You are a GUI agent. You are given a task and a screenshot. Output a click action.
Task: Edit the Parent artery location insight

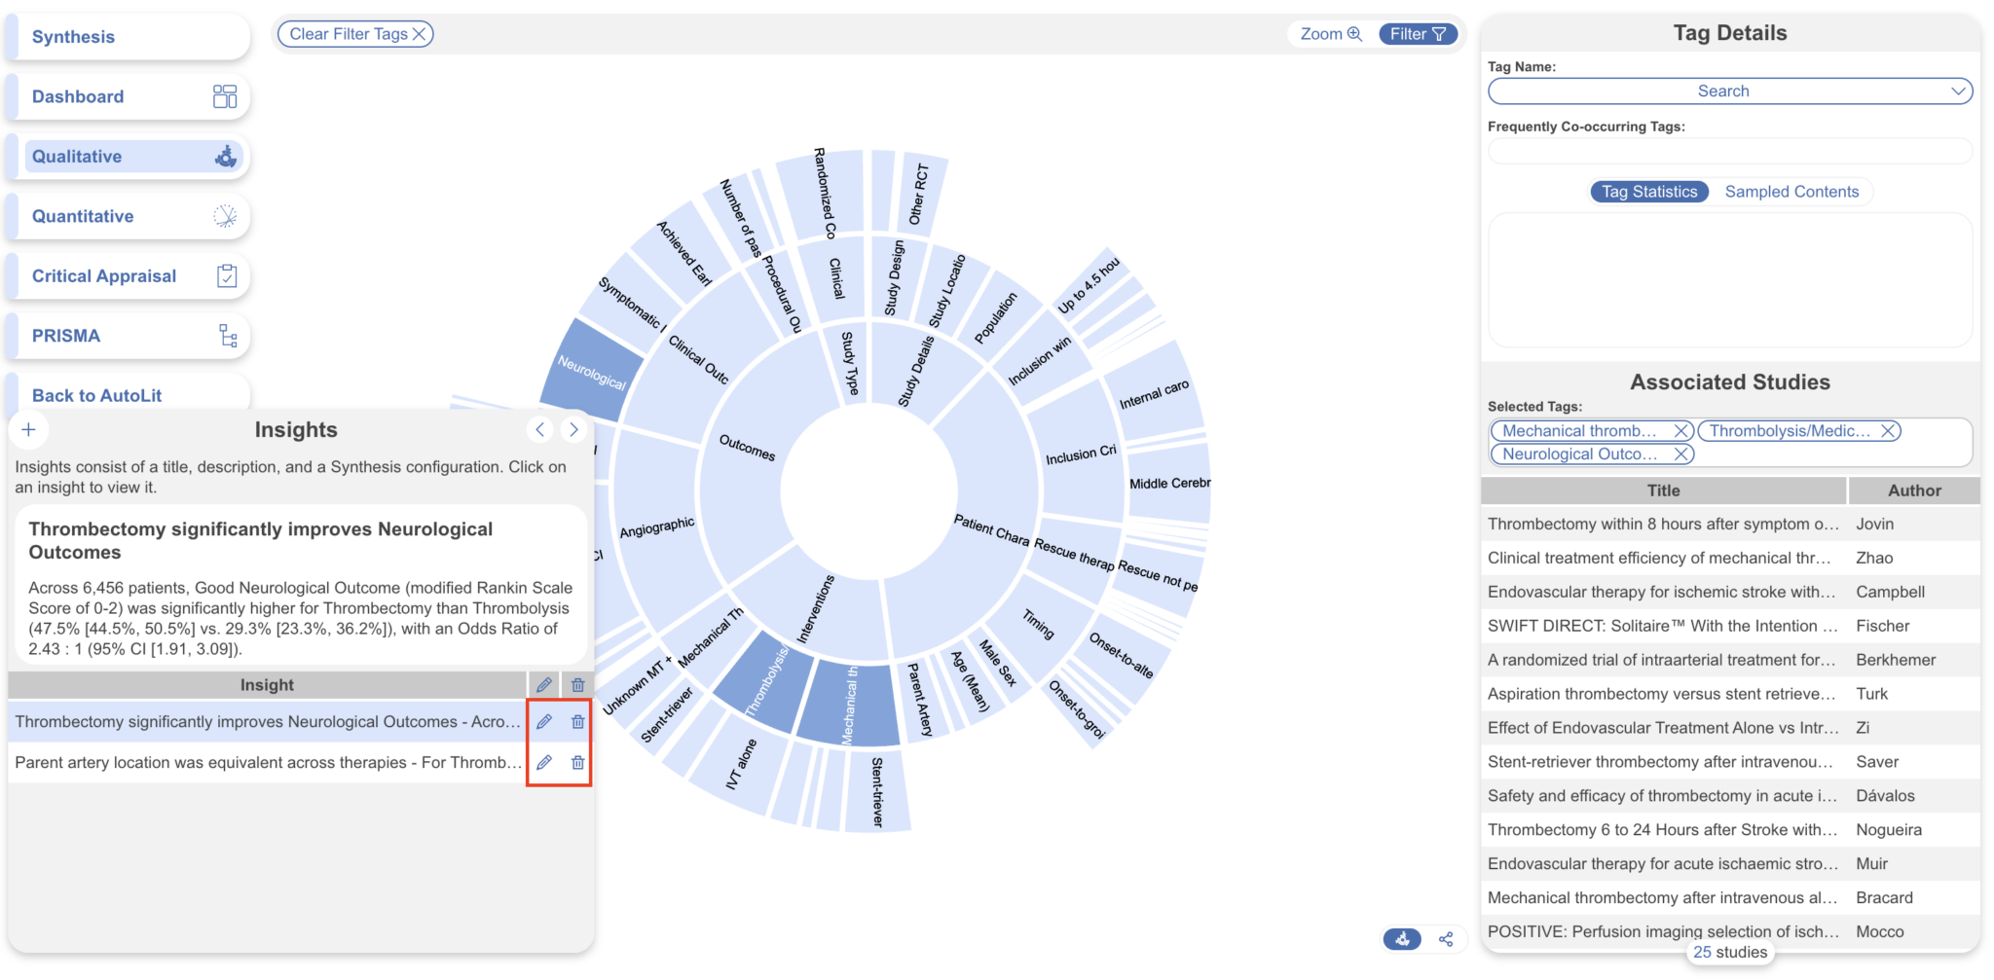(x=544, y=763)
